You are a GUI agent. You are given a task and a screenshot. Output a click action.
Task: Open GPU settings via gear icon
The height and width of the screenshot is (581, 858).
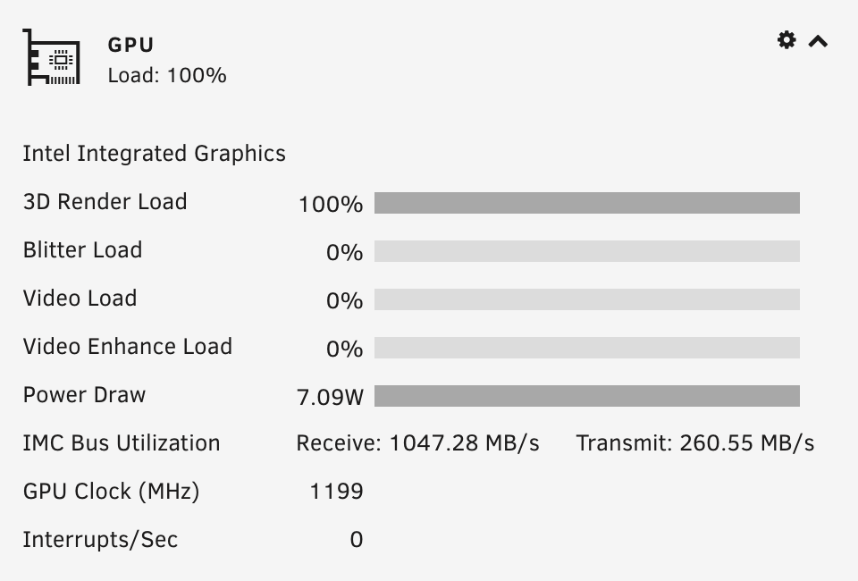(x=786, y=40)
